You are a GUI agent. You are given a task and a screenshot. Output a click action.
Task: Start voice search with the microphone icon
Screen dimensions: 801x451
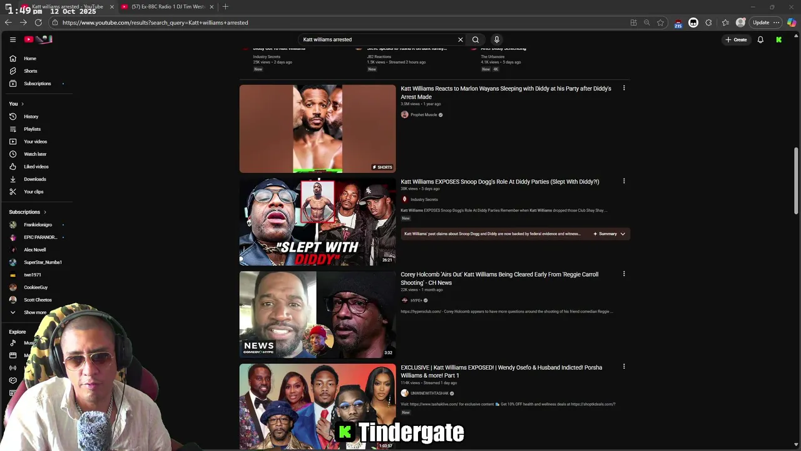[497, 39]
